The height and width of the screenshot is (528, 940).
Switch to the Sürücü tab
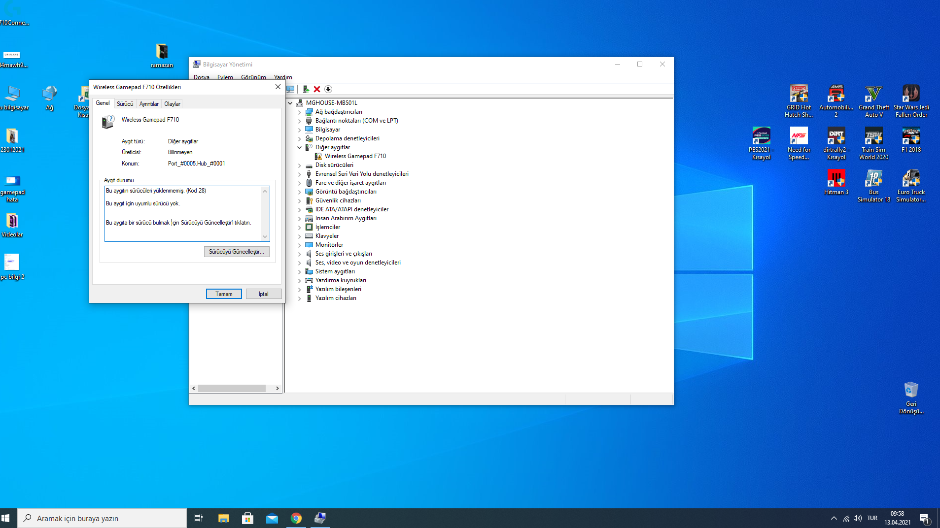(125, 104)
